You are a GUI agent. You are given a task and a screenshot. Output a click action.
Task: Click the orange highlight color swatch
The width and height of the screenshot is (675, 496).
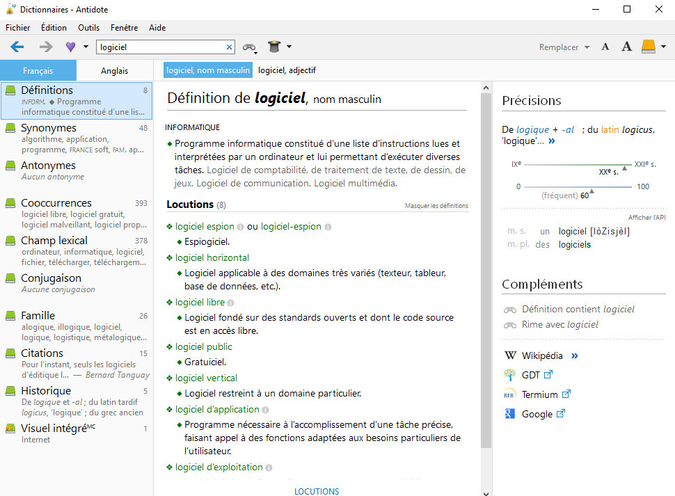click(649, 47)
